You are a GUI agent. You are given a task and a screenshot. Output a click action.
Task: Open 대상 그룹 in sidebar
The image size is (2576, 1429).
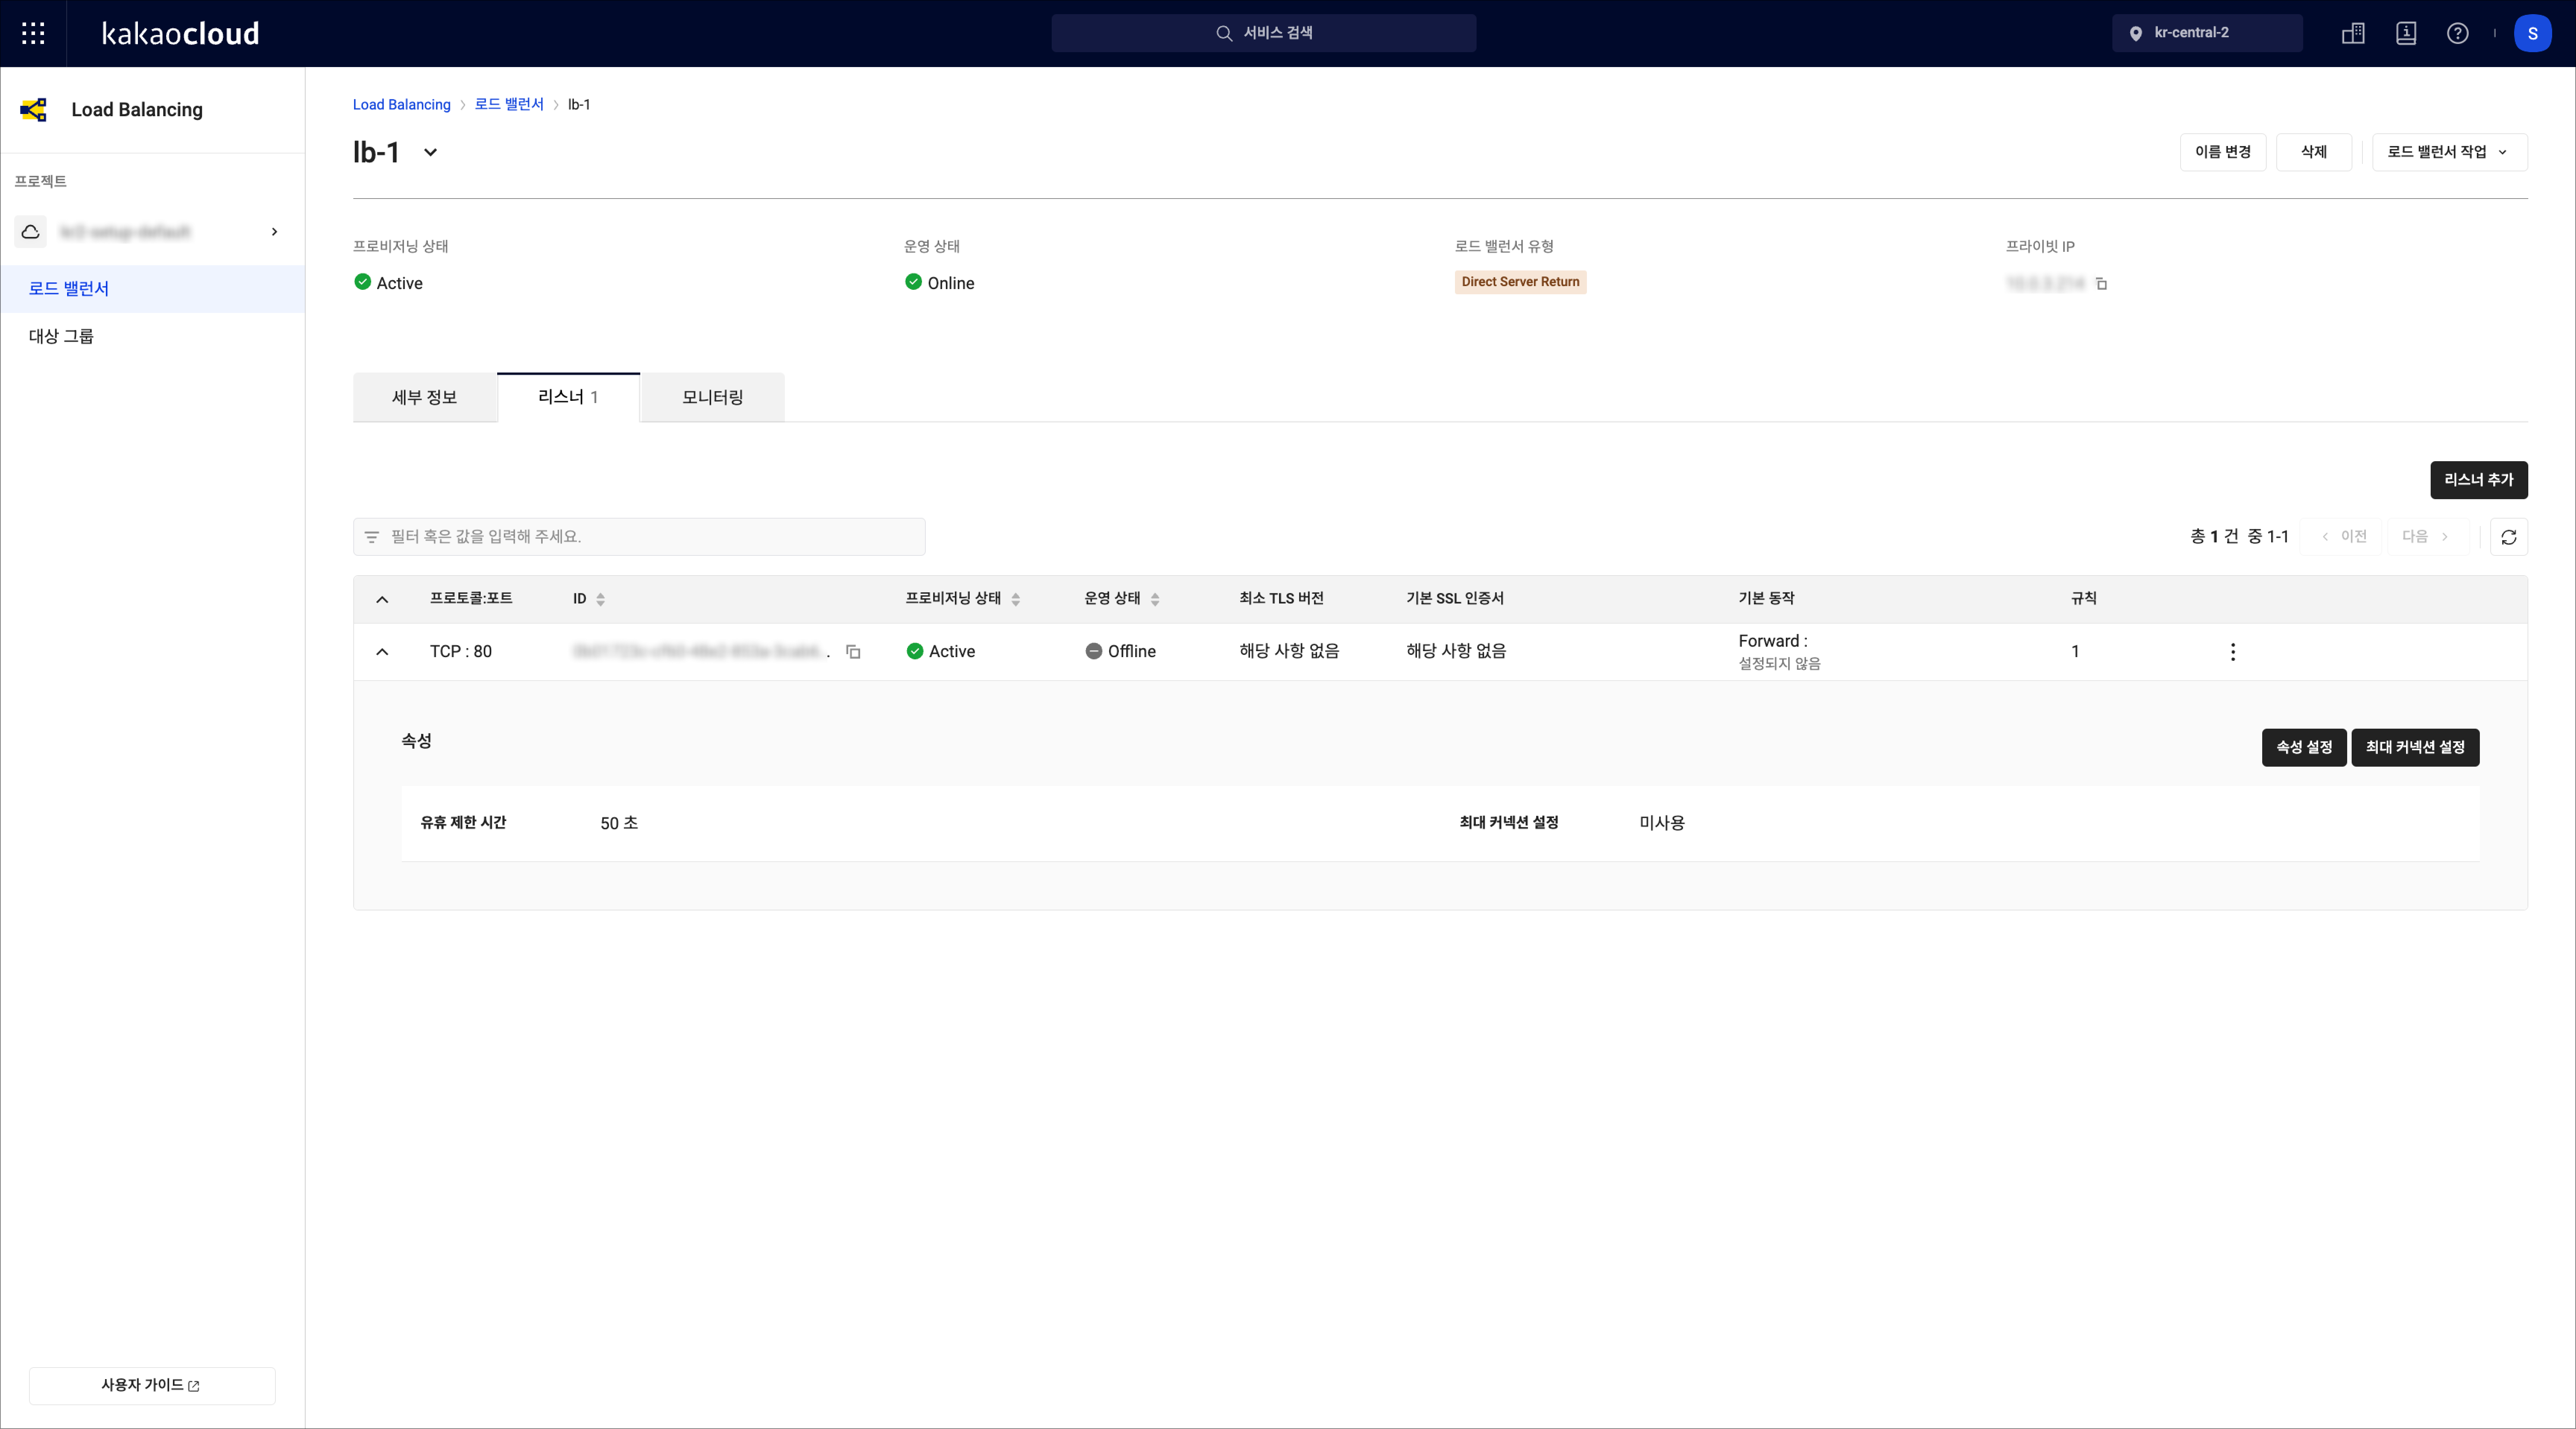[152, 337]
